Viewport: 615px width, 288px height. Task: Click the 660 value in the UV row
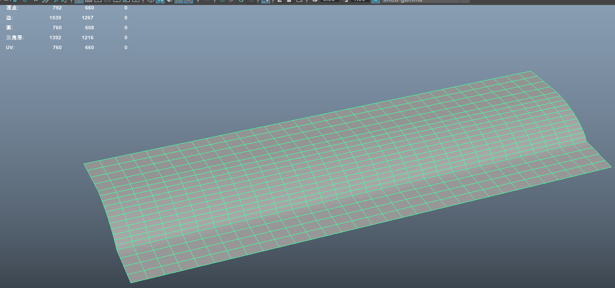[90, 48]
